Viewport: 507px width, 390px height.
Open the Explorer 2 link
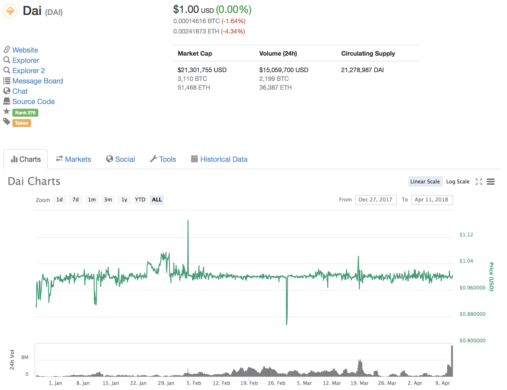(29, 70)
